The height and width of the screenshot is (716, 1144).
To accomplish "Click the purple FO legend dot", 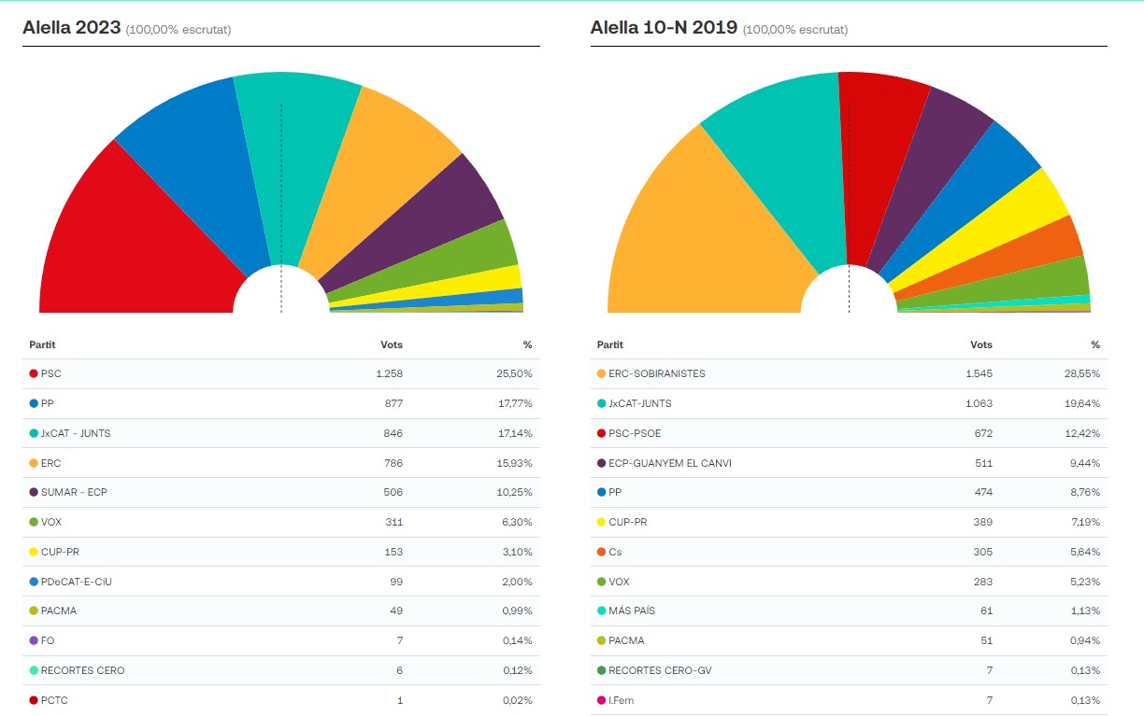I will point(34,640).
